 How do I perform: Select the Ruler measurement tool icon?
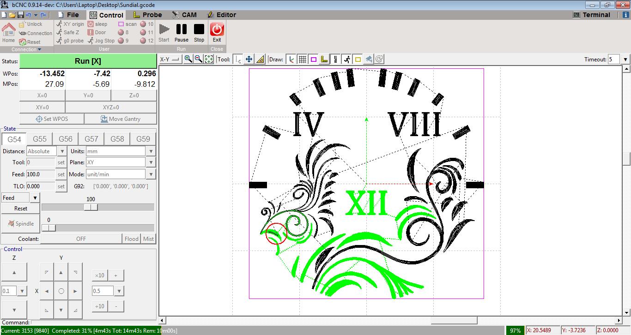(259, 59)
